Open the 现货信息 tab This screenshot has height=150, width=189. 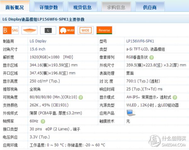pyautogui.click(x=83, y=7)
